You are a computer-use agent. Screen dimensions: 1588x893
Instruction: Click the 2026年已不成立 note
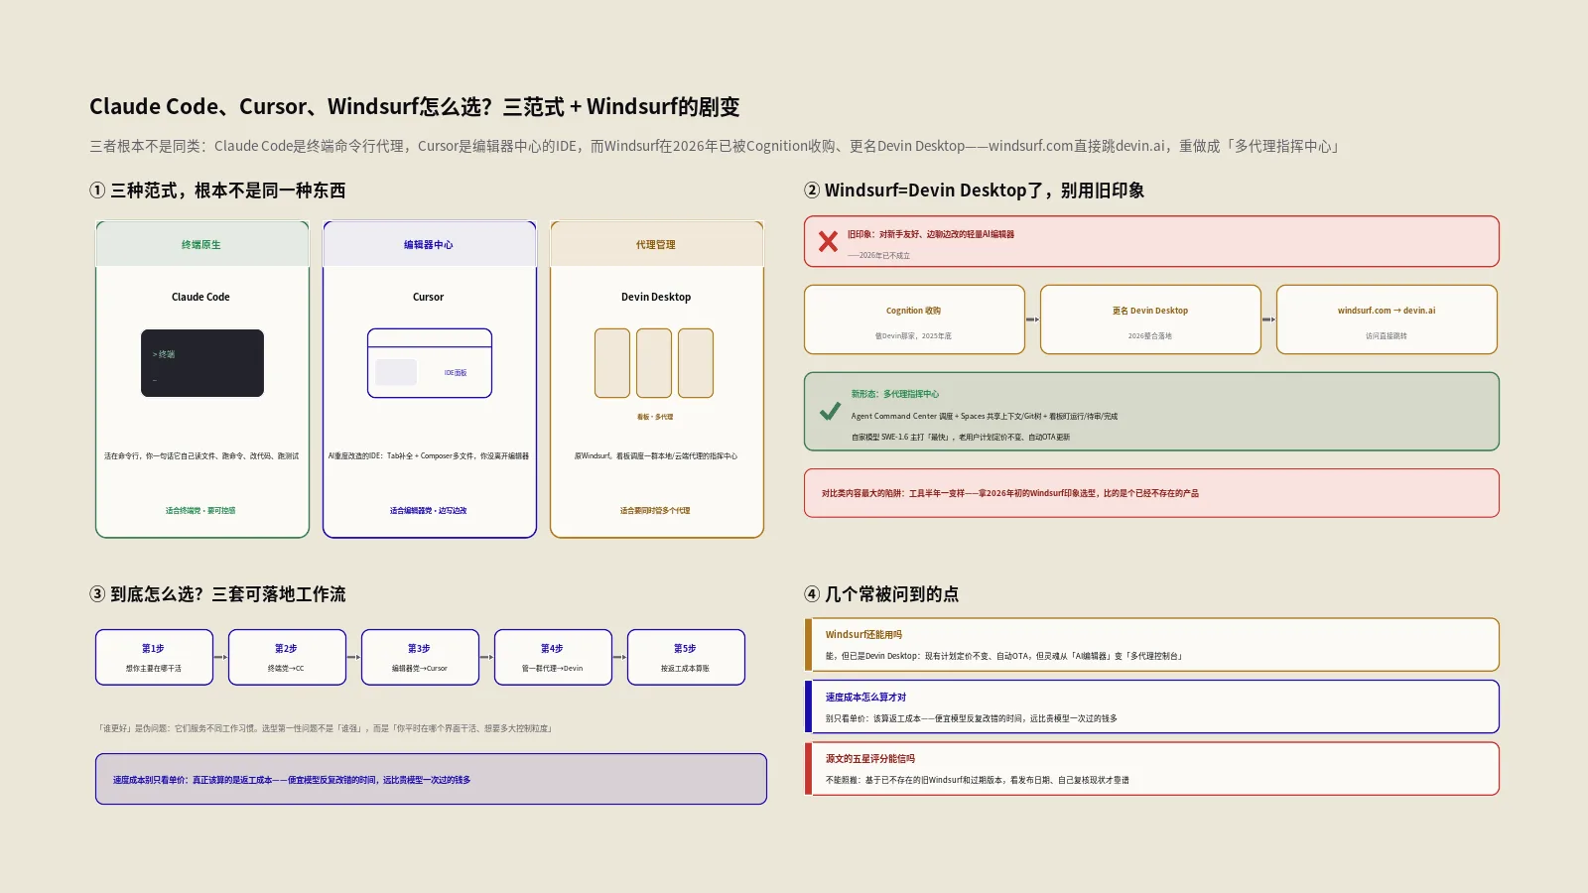[x=878, y=256]
